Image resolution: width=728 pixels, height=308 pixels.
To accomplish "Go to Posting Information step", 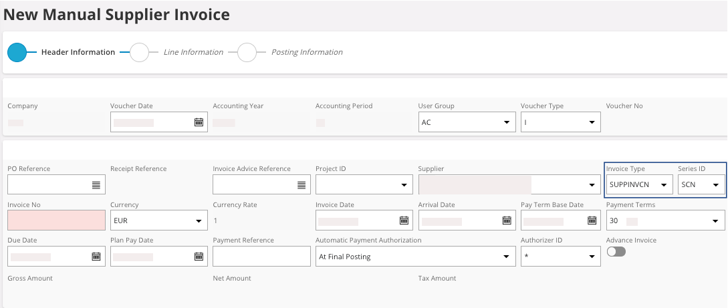I will [247, 52].
